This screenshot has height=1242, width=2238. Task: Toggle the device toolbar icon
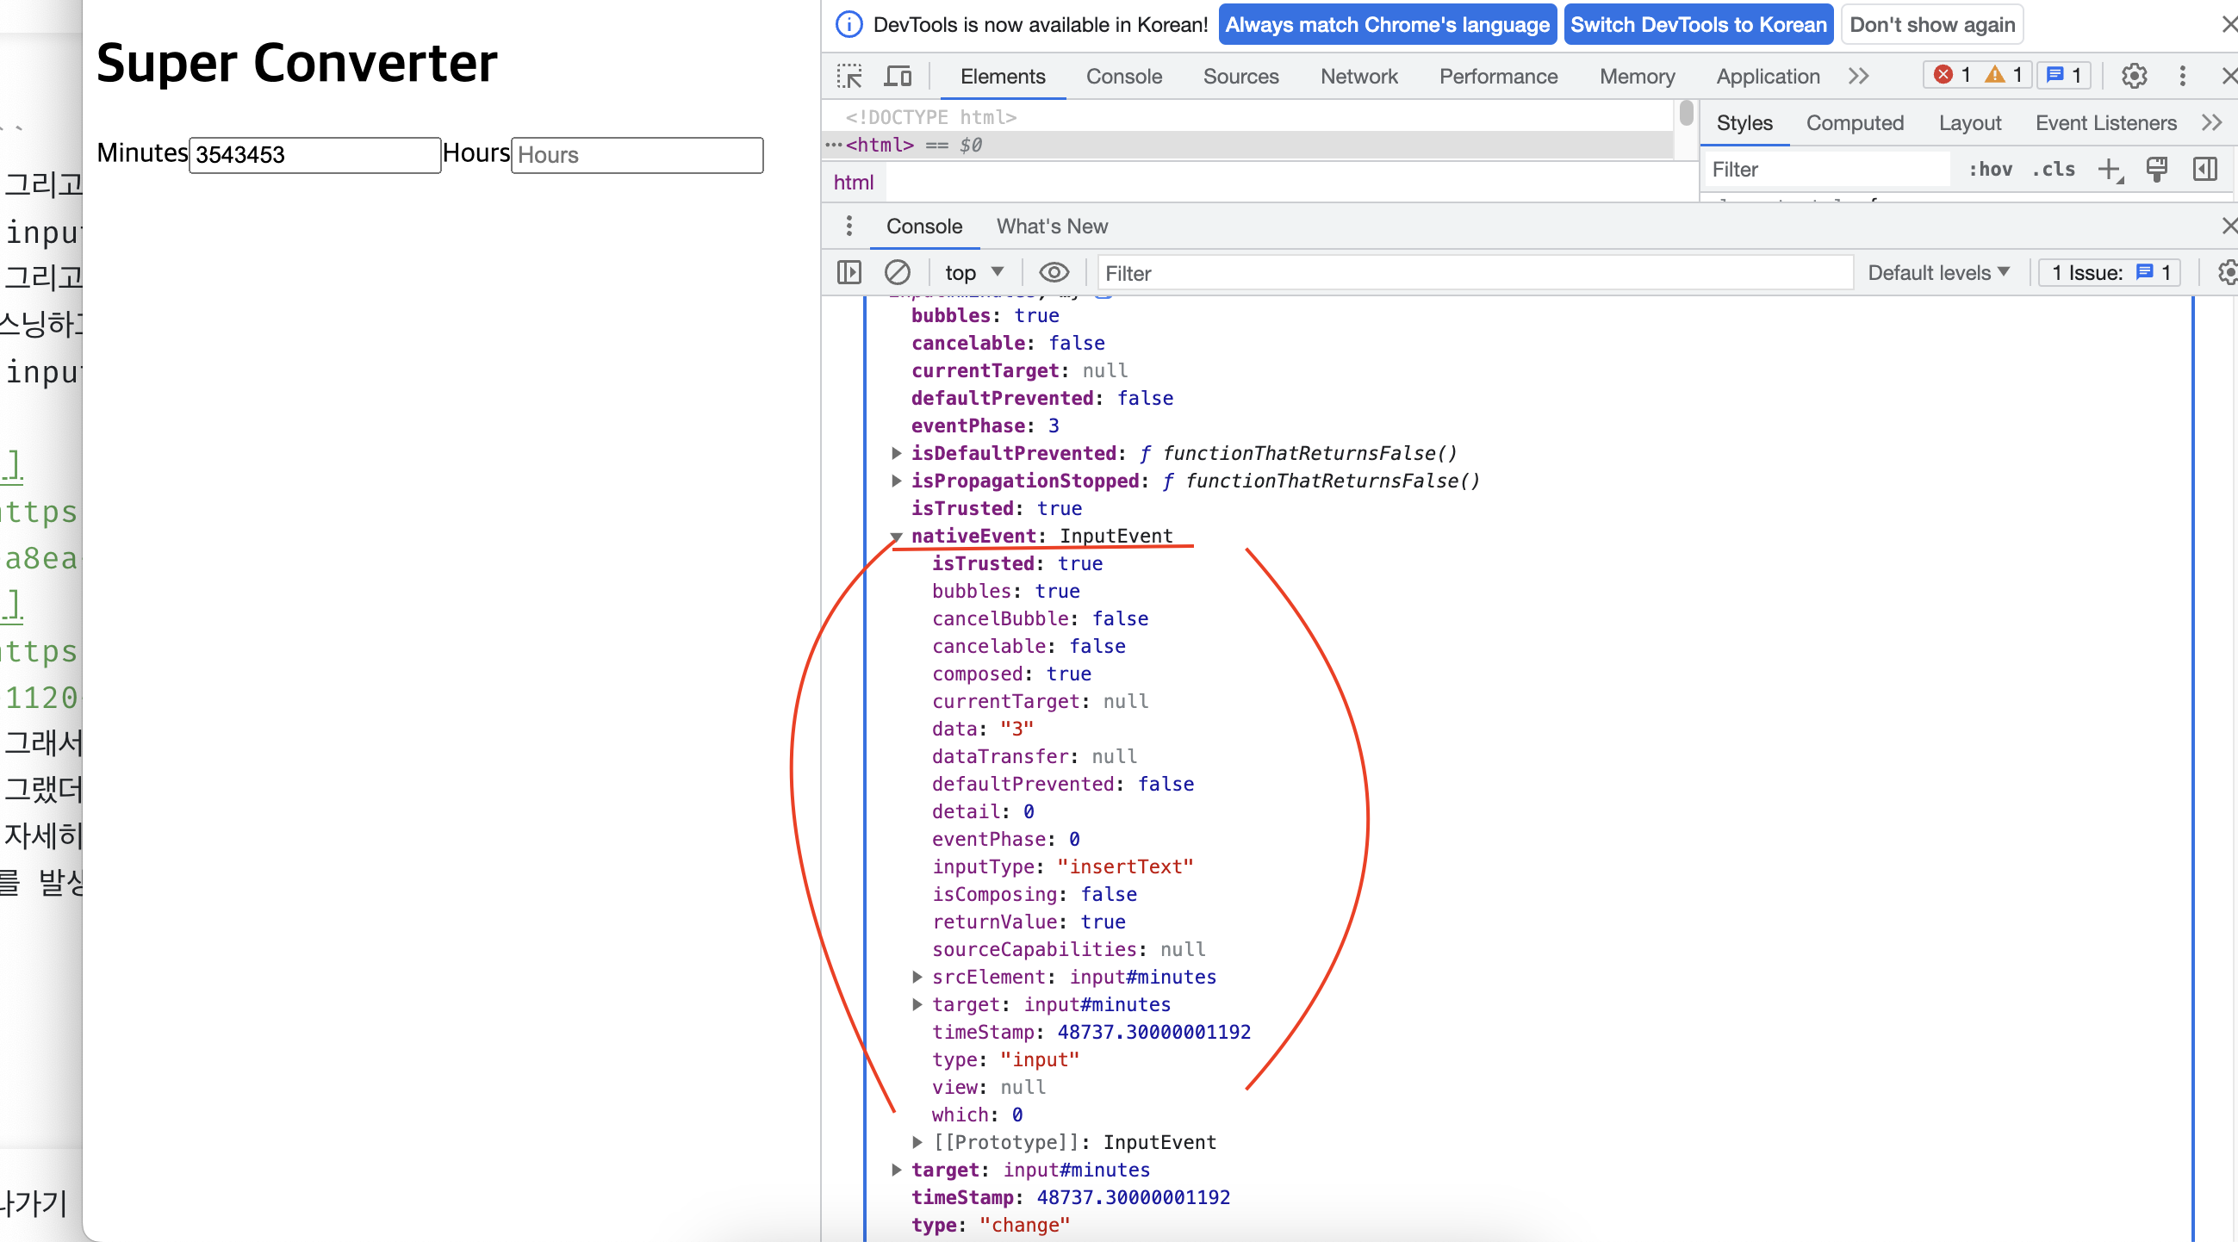click(x=898, y=77)
